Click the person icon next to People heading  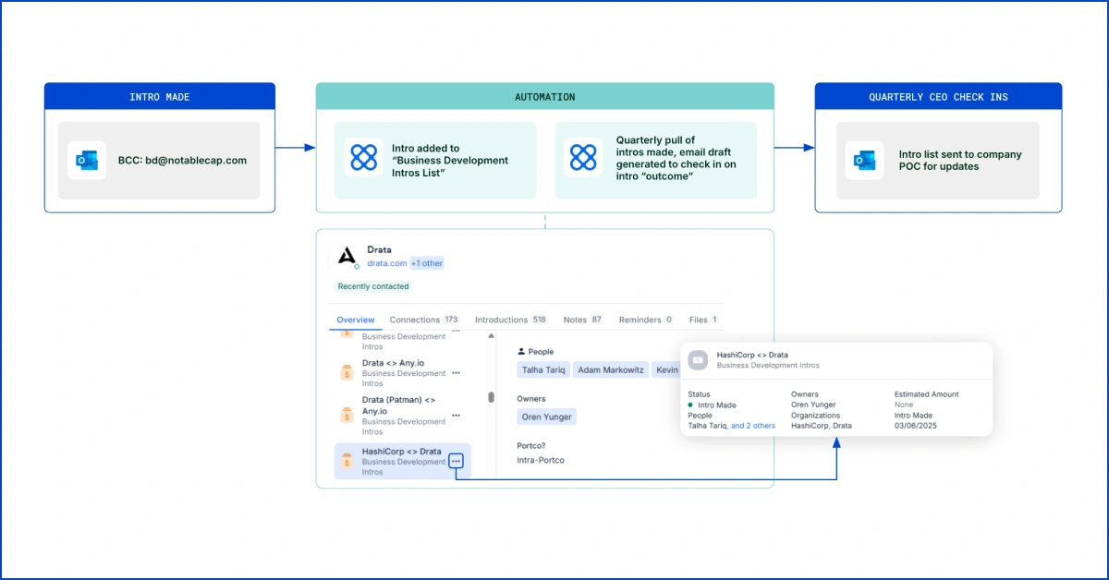[x=521, y=352]
